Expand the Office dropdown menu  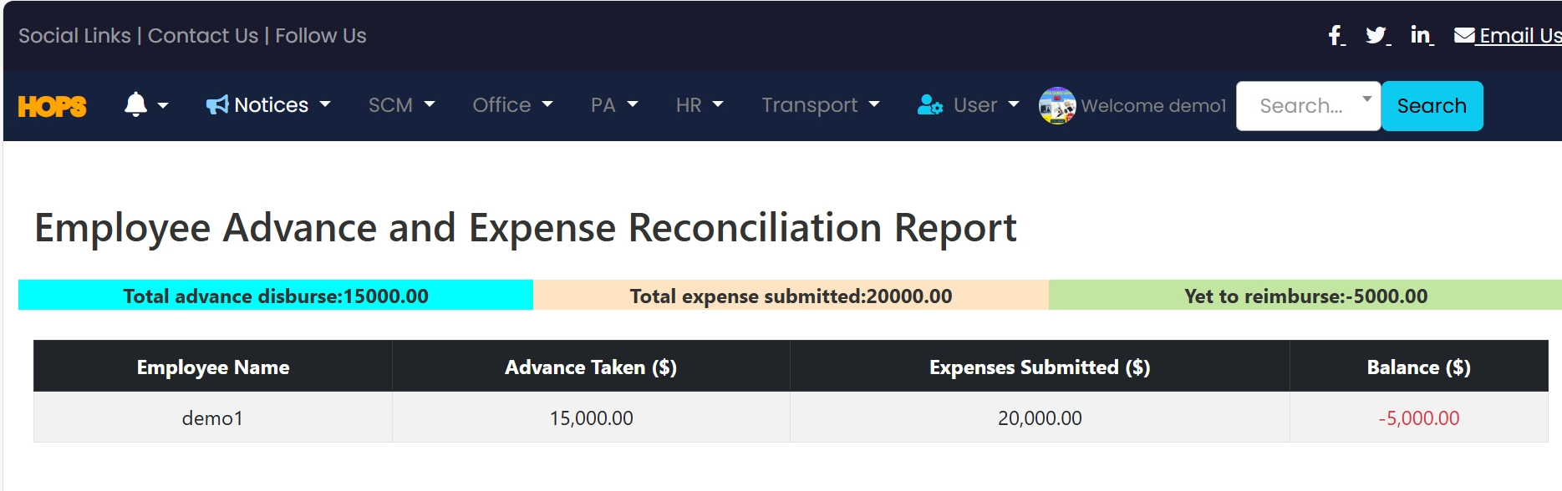pos(512,105)
